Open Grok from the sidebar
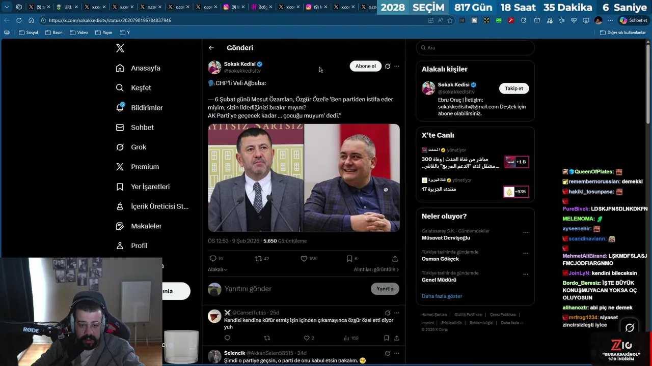Viewport: 652px width, 366px height. click(x=131, y=147)
